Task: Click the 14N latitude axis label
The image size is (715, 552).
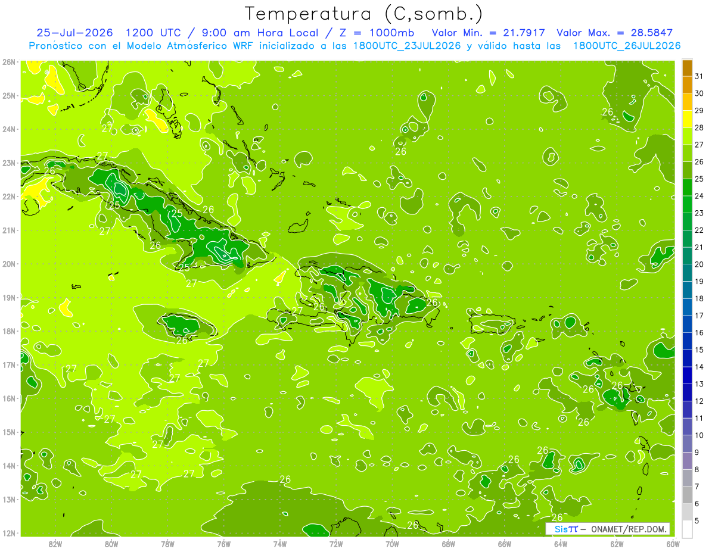Action: point(9,466)
